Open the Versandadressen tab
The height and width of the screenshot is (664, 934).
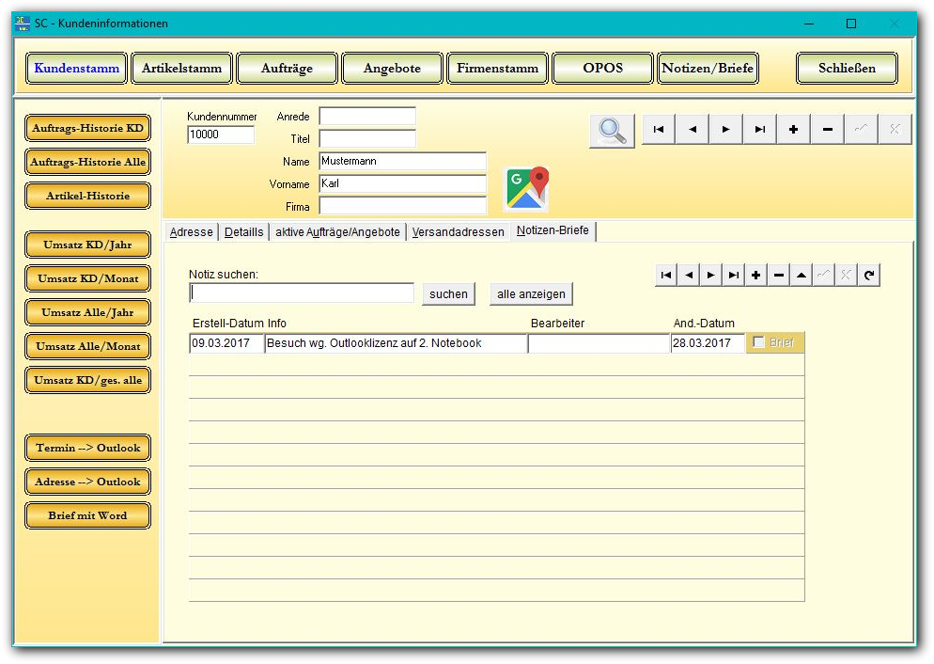(x=458, y=232)
